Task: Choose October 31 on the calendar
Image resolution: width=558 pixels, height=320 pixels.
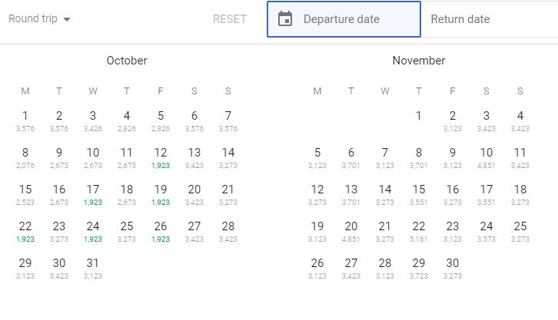Action: coord(93,267)
